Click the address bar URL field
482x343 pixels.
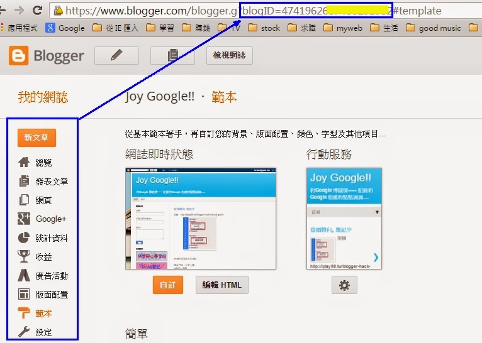(x=266, y=11)
